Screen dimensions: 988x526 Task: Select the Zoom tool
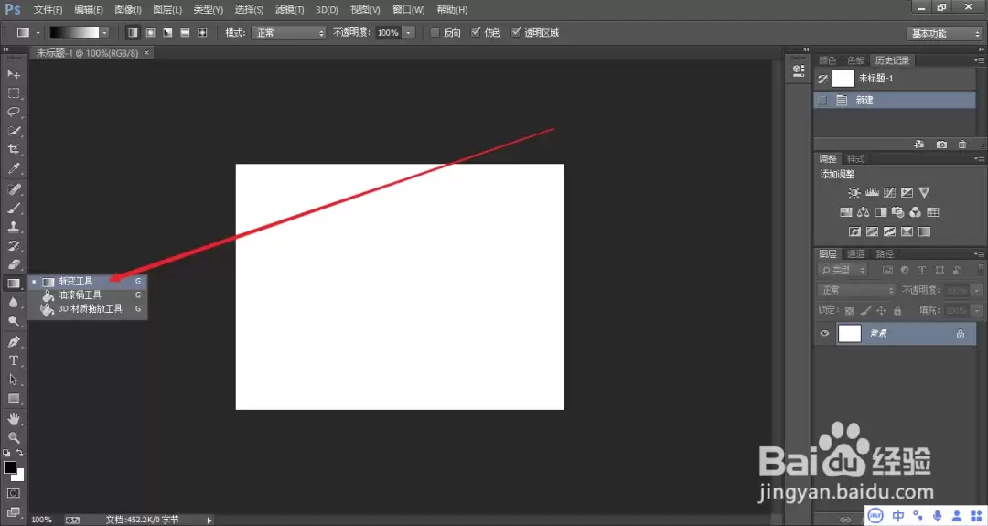(13, 438)
